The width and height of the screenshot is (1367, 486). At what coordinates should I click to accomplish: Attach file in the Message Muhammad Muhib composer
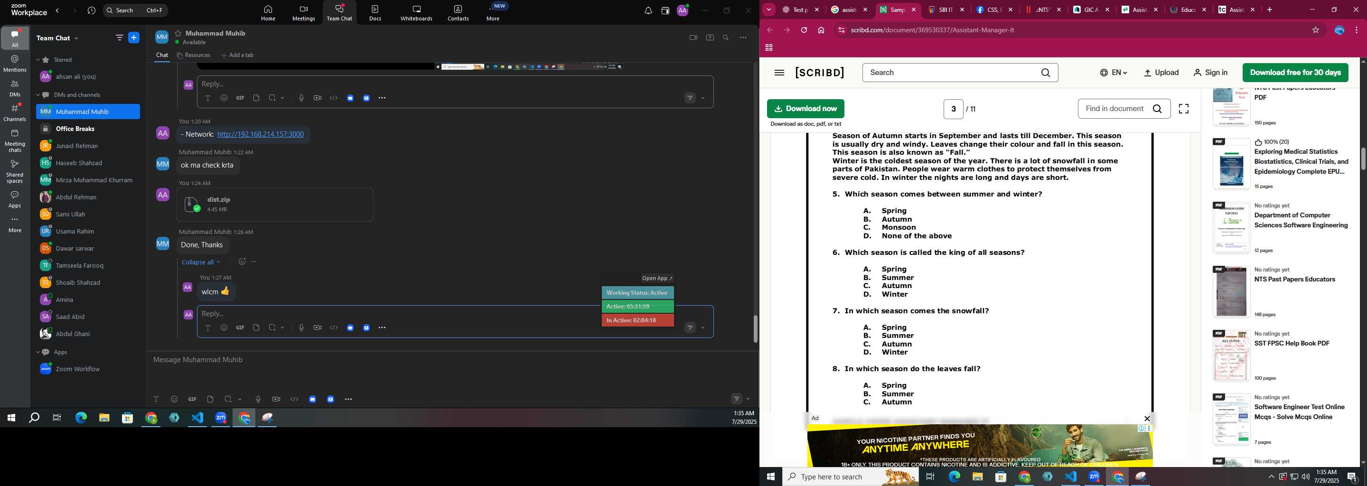point(210,399)
